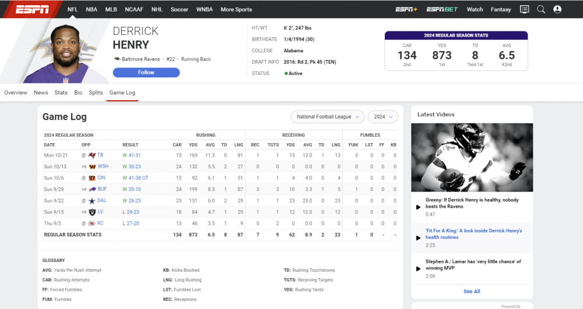This screenshot has height=309, width=583.
Task: Open the search magnifier icon
Action: click(541, 9)
